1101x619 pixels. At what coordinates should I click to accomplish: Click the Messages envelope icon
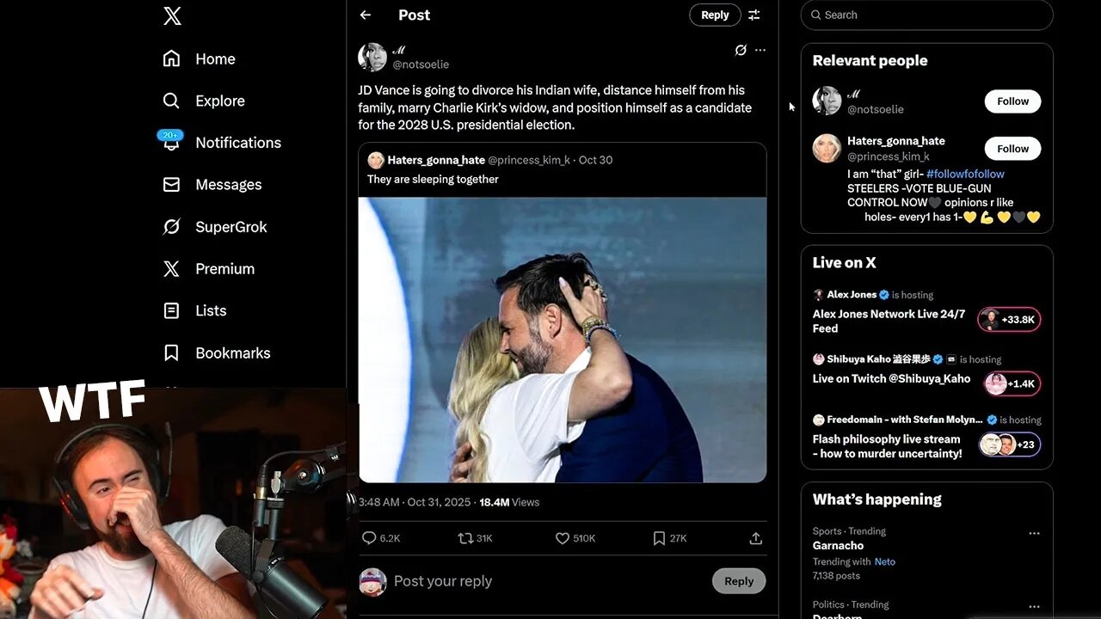coord(171,185)
